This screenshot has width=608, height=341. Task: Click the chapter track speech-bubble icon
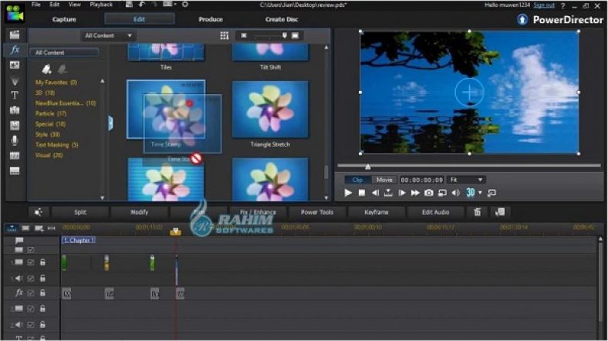[x=19, y=241]
